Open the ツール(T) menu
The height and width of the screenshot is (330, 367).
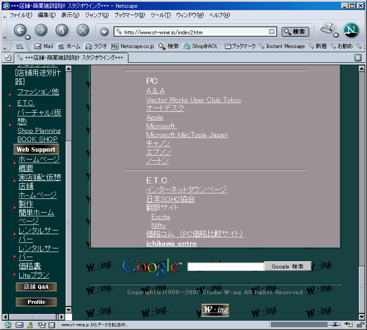161,15
